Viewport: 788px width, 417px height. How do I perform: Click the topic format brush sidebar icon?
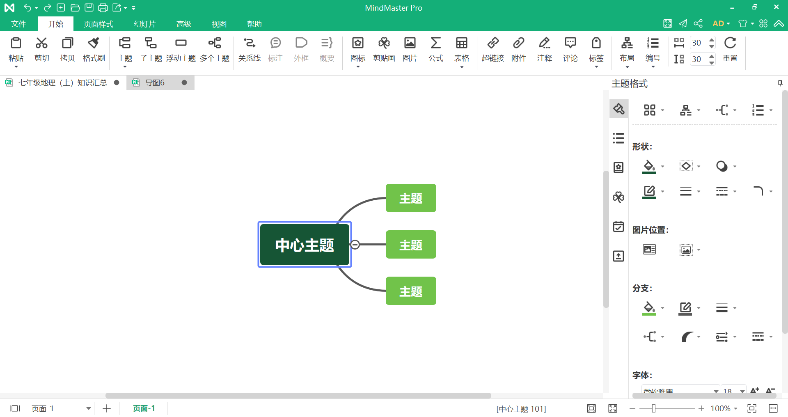coord(618,109)
